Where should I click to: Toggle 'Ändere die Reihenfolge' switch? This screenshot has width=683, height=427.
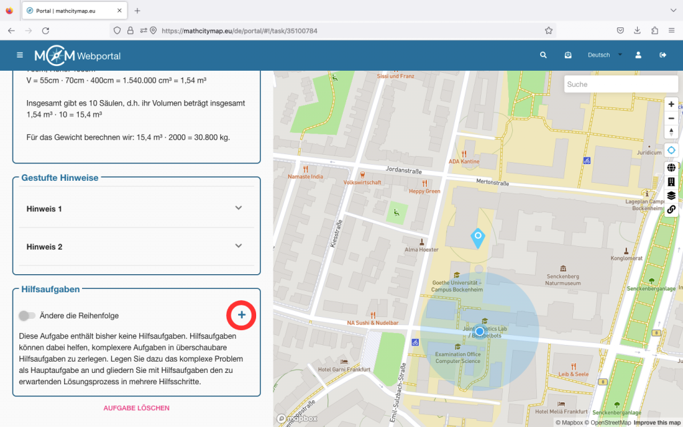tap(27, 316)
